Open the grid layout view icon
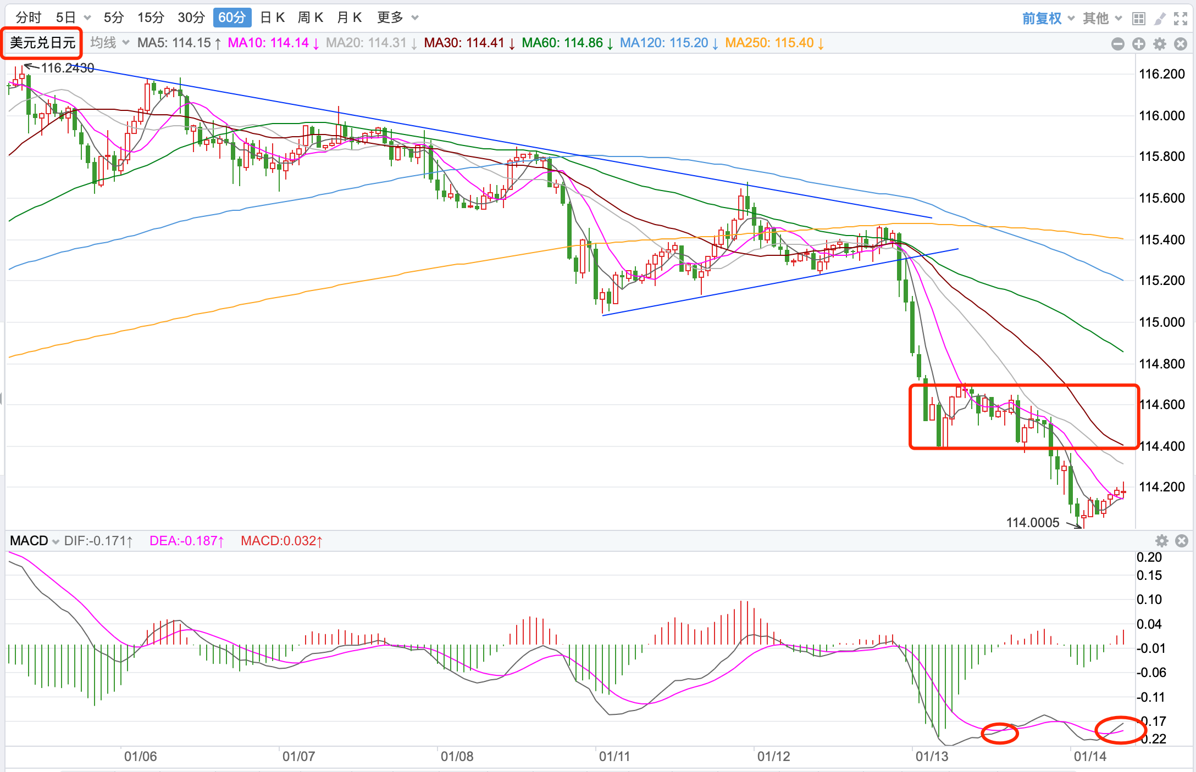Screen dimensions: 1196x772 coord(1138,19)
